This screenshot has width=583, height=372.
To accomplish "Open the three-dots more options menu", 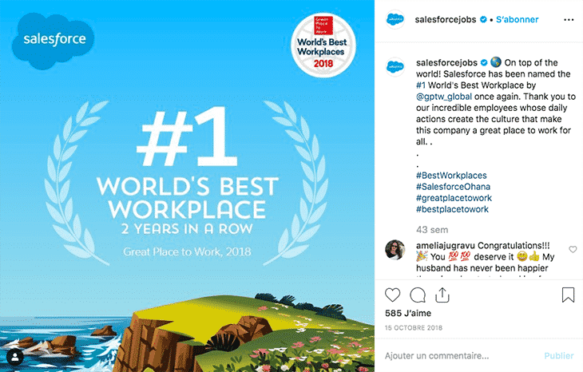I will click(x=569, y=20).
